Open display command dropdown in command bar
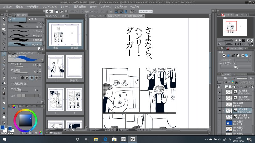 tap(135, 11)
